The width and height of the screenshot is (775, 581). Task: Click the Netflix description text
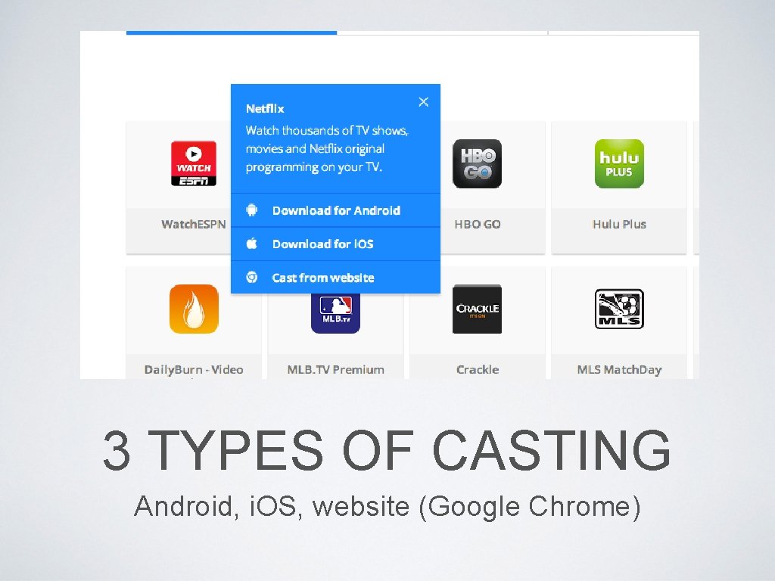click(x=327, y=149)
